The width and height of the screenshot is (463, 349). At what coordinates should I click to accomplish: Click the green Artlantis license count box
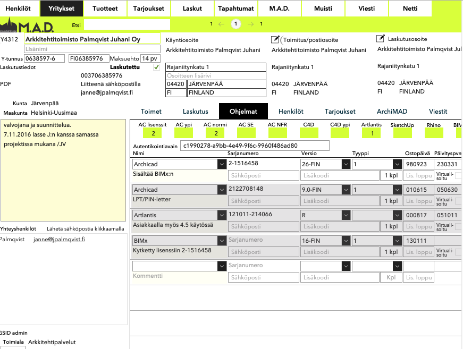[372, 133]
